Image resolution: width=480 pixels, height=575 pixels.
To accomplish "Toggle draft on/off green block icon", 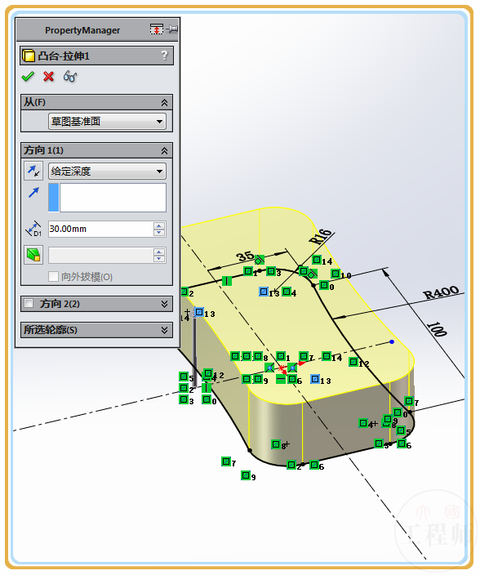I will pos(33,255).
